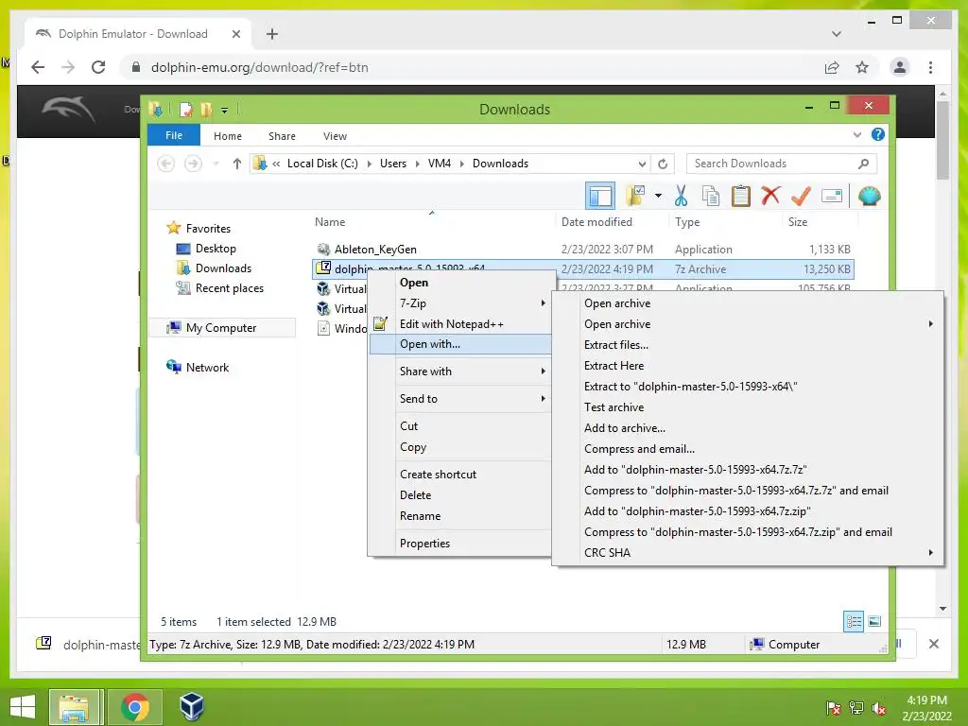Toggle the preview pane layout icon
Image resolution: width=968 pixels, height=726 pixels.
click(x=600, y=197)
